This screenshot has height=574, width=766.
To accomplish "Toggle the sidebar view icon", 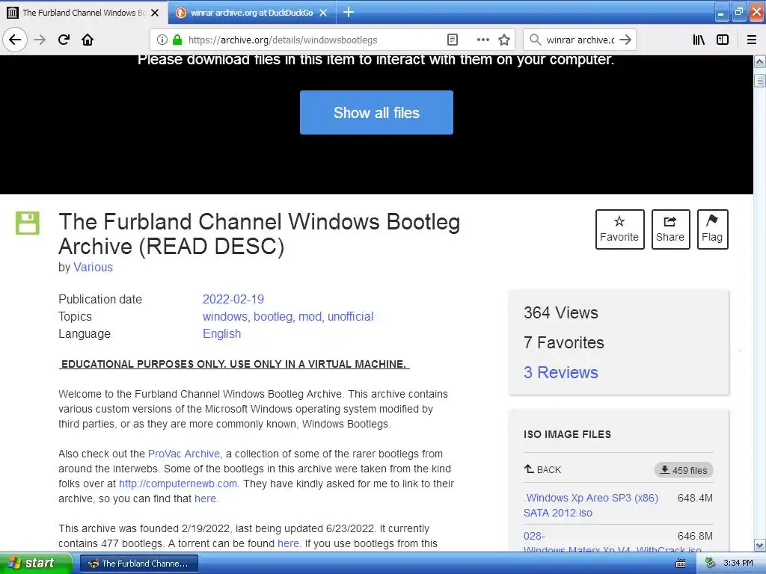I will pos(723,40).
